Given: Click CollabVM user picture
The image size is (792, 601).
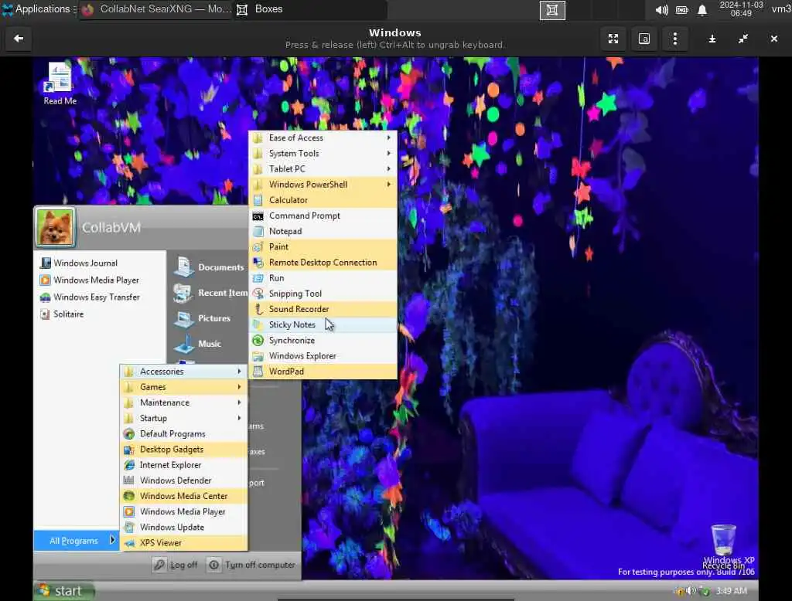Looking at the screenshot, I should pos(55,227).
